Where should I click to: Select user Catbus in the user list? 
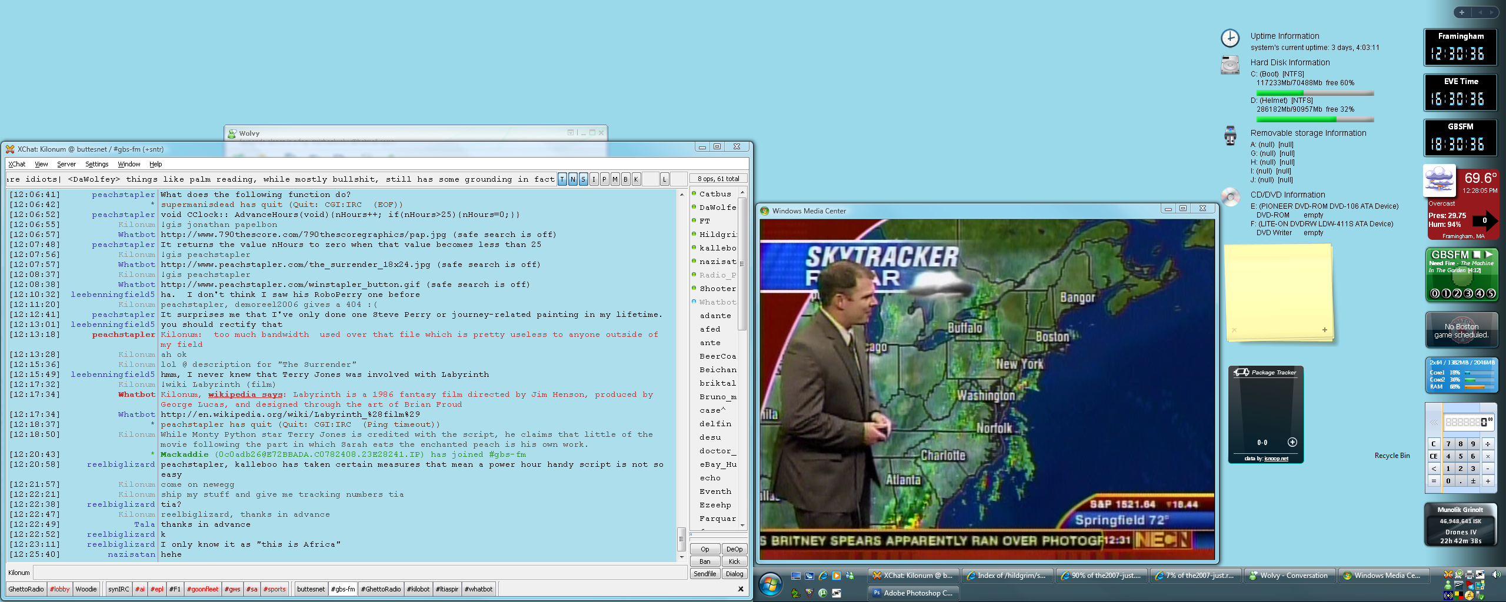point(715,194)
